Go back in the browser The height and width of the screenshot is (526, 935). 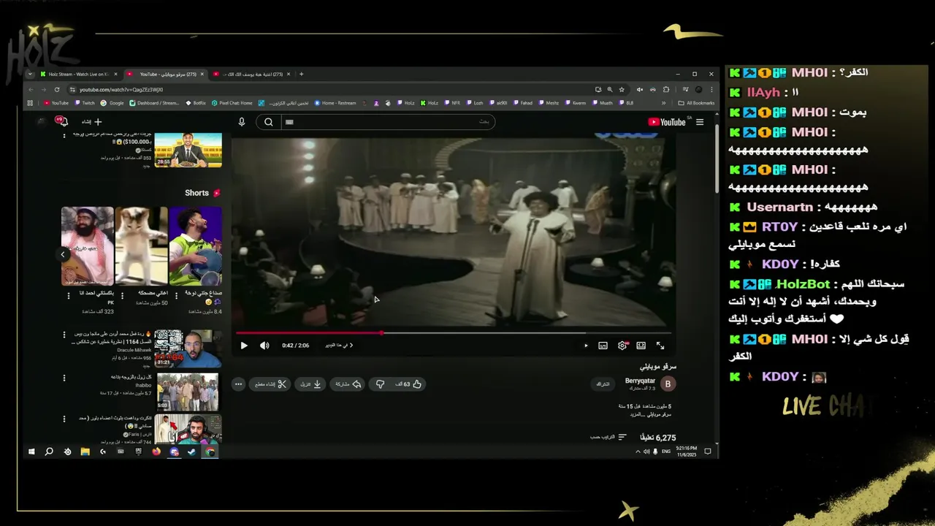(x=31, y=89)
